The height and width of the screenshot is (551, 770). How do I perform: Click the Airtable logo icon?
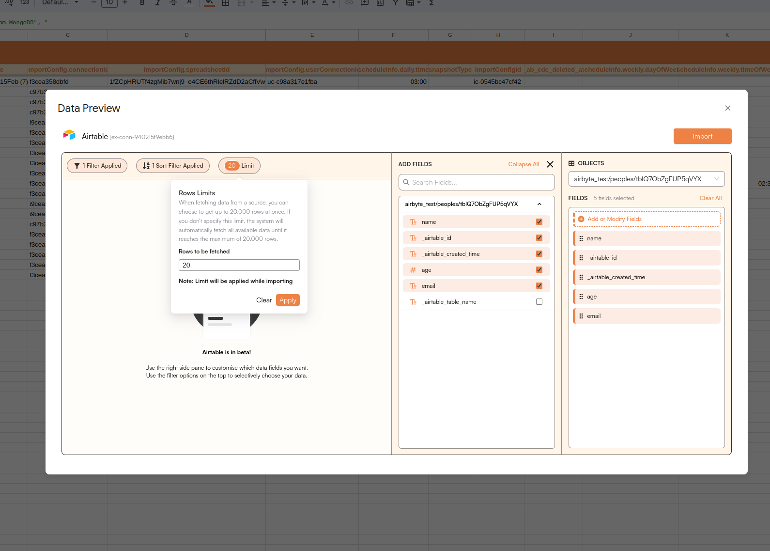[69, 135]
